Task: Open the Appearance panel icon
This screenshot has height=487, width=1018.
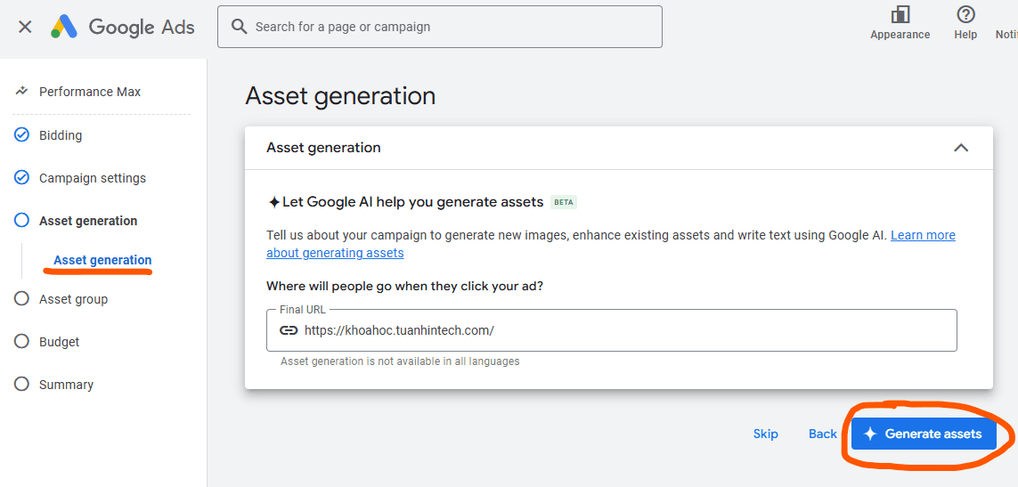Action: (x=900, y=15)
